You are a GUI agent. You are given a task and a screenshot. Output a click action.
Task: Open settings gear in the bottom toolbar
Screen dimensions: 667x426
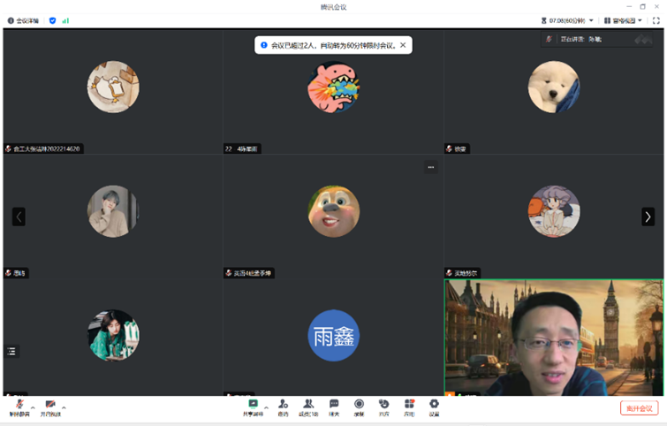click(x=434, y=407)
